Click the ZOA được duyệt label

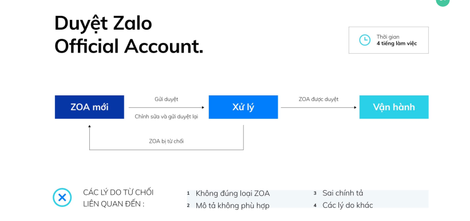(318, 99)
